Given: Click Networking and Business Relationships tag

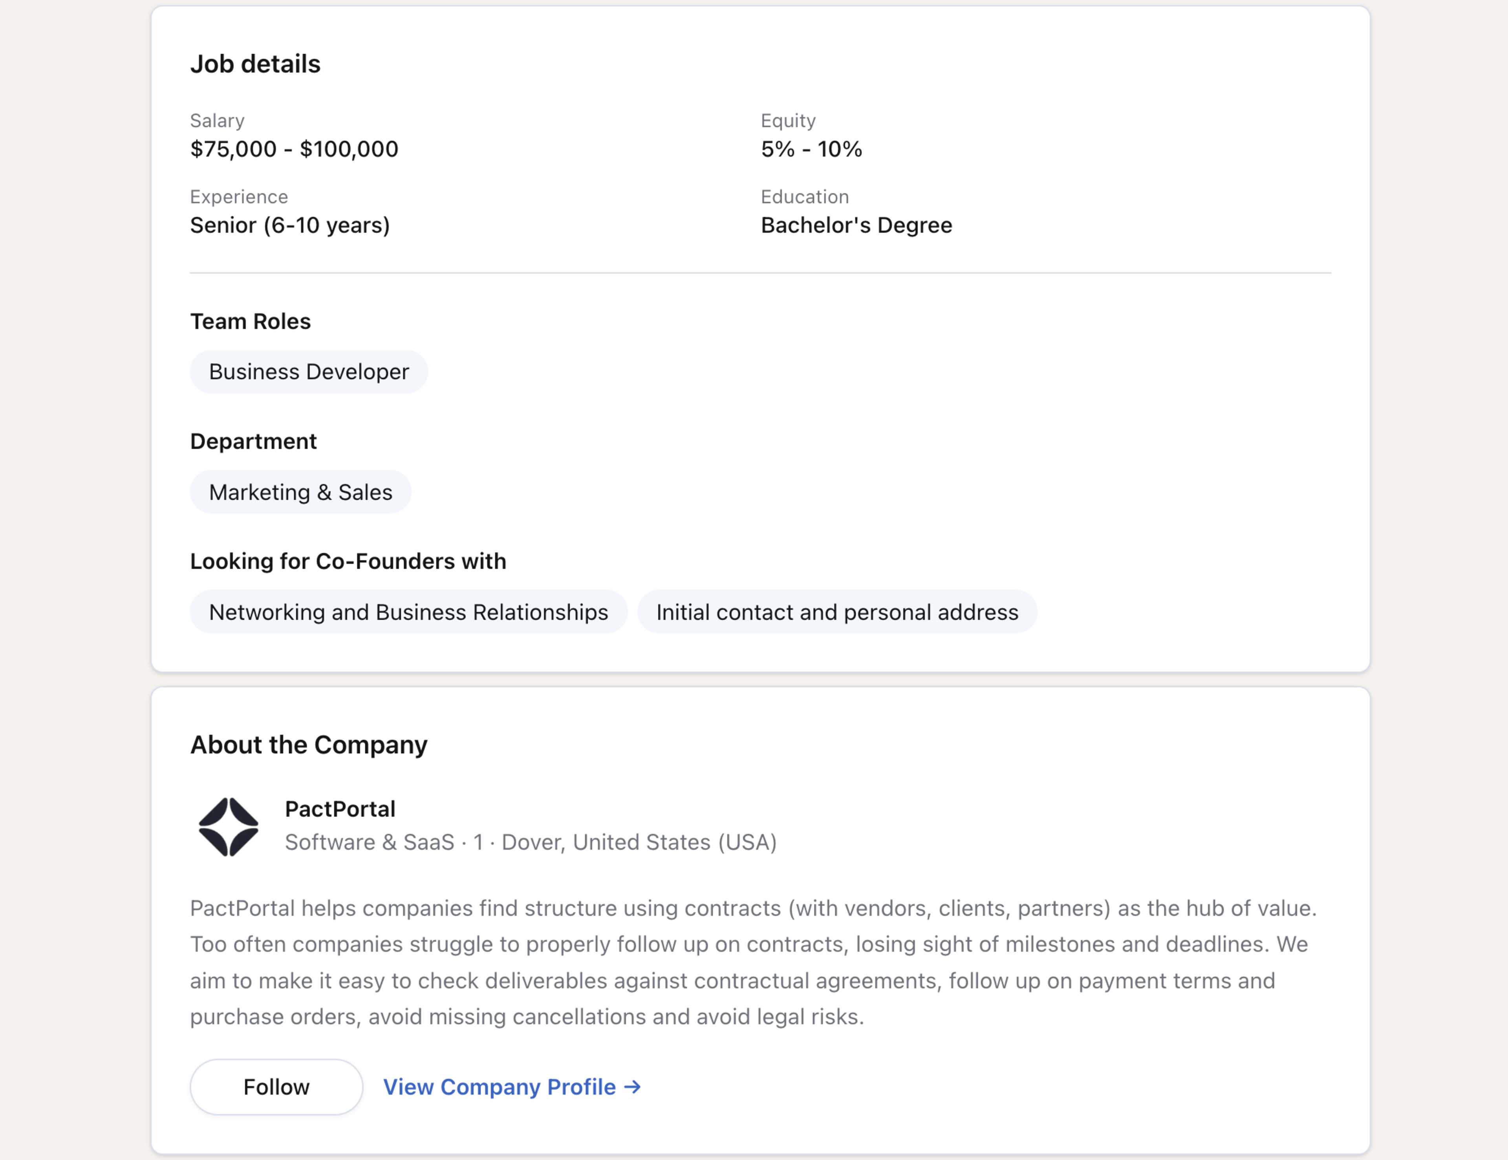Looking at the screenshot, I should (409, 612).
